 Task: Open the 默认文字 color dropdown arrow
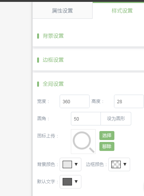point(76,182)
